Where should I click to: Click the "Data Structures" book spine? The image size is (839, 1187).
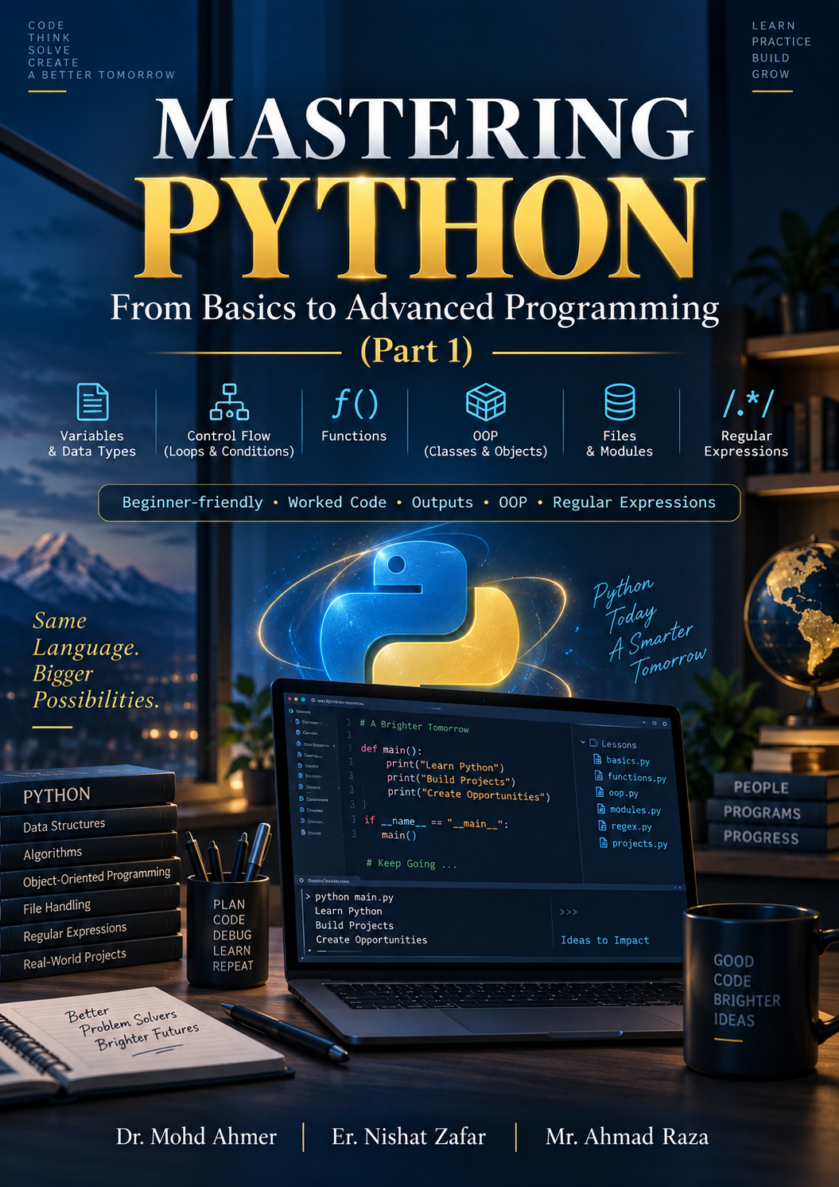(x=89, y=823)
